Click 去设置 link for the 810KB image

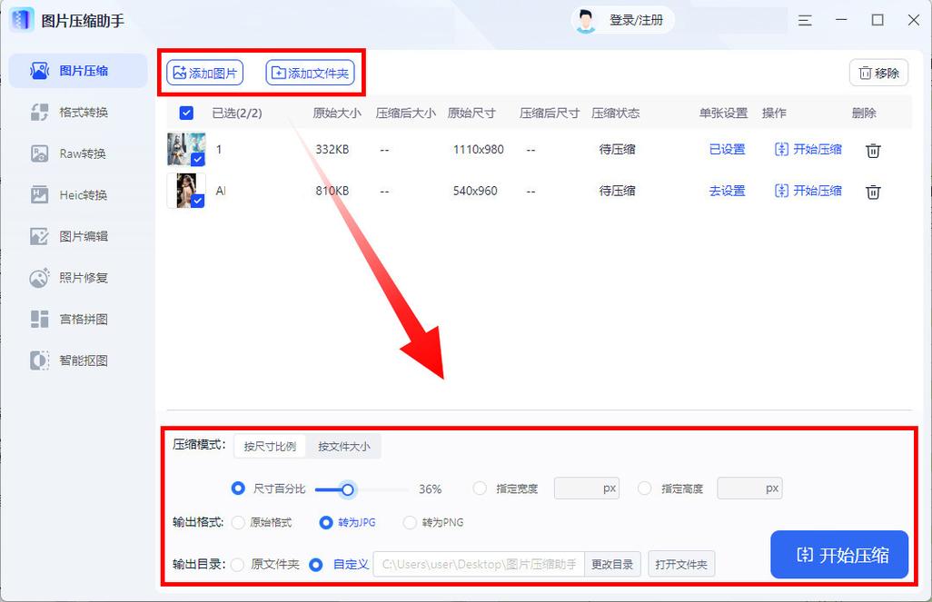click(x=727, y=192)
